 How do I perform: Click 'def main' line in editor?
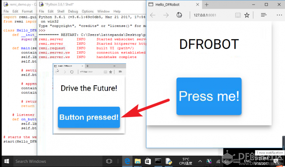tap(24, 48)
